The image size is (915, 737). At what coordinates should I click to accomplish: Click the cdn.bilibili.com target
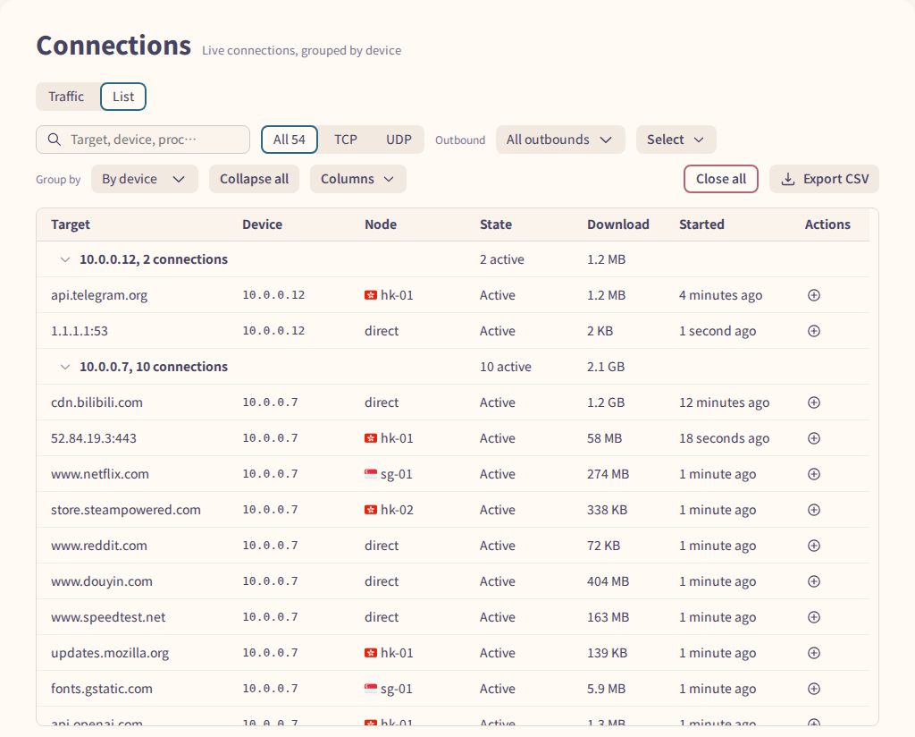coord(97,402)
